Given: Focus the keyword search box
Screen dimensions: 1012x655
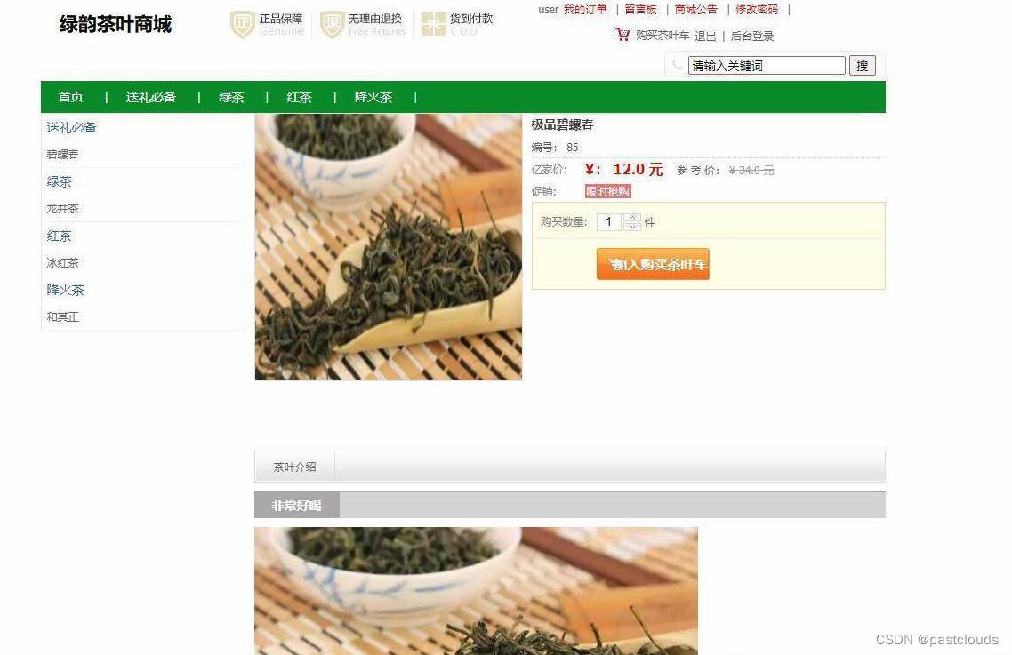Looking at the screenshot, I should click(766, 65).
